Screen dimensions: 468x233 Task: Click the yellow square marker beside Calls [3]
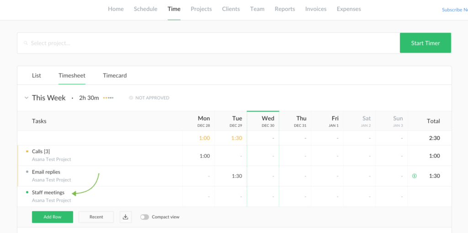pyautogui.click(x=27, y=151)
